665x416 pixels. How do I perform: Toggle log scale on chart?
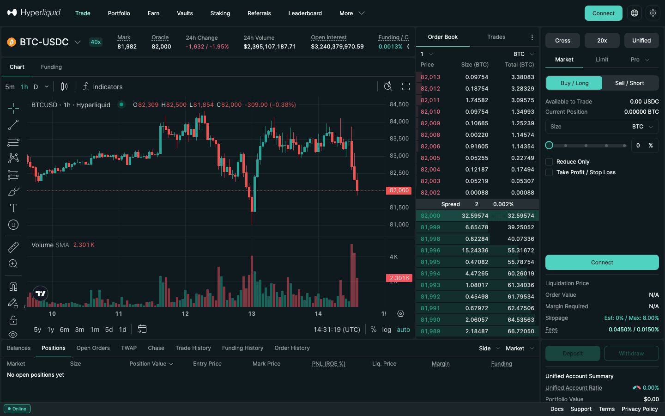[387, 330]
